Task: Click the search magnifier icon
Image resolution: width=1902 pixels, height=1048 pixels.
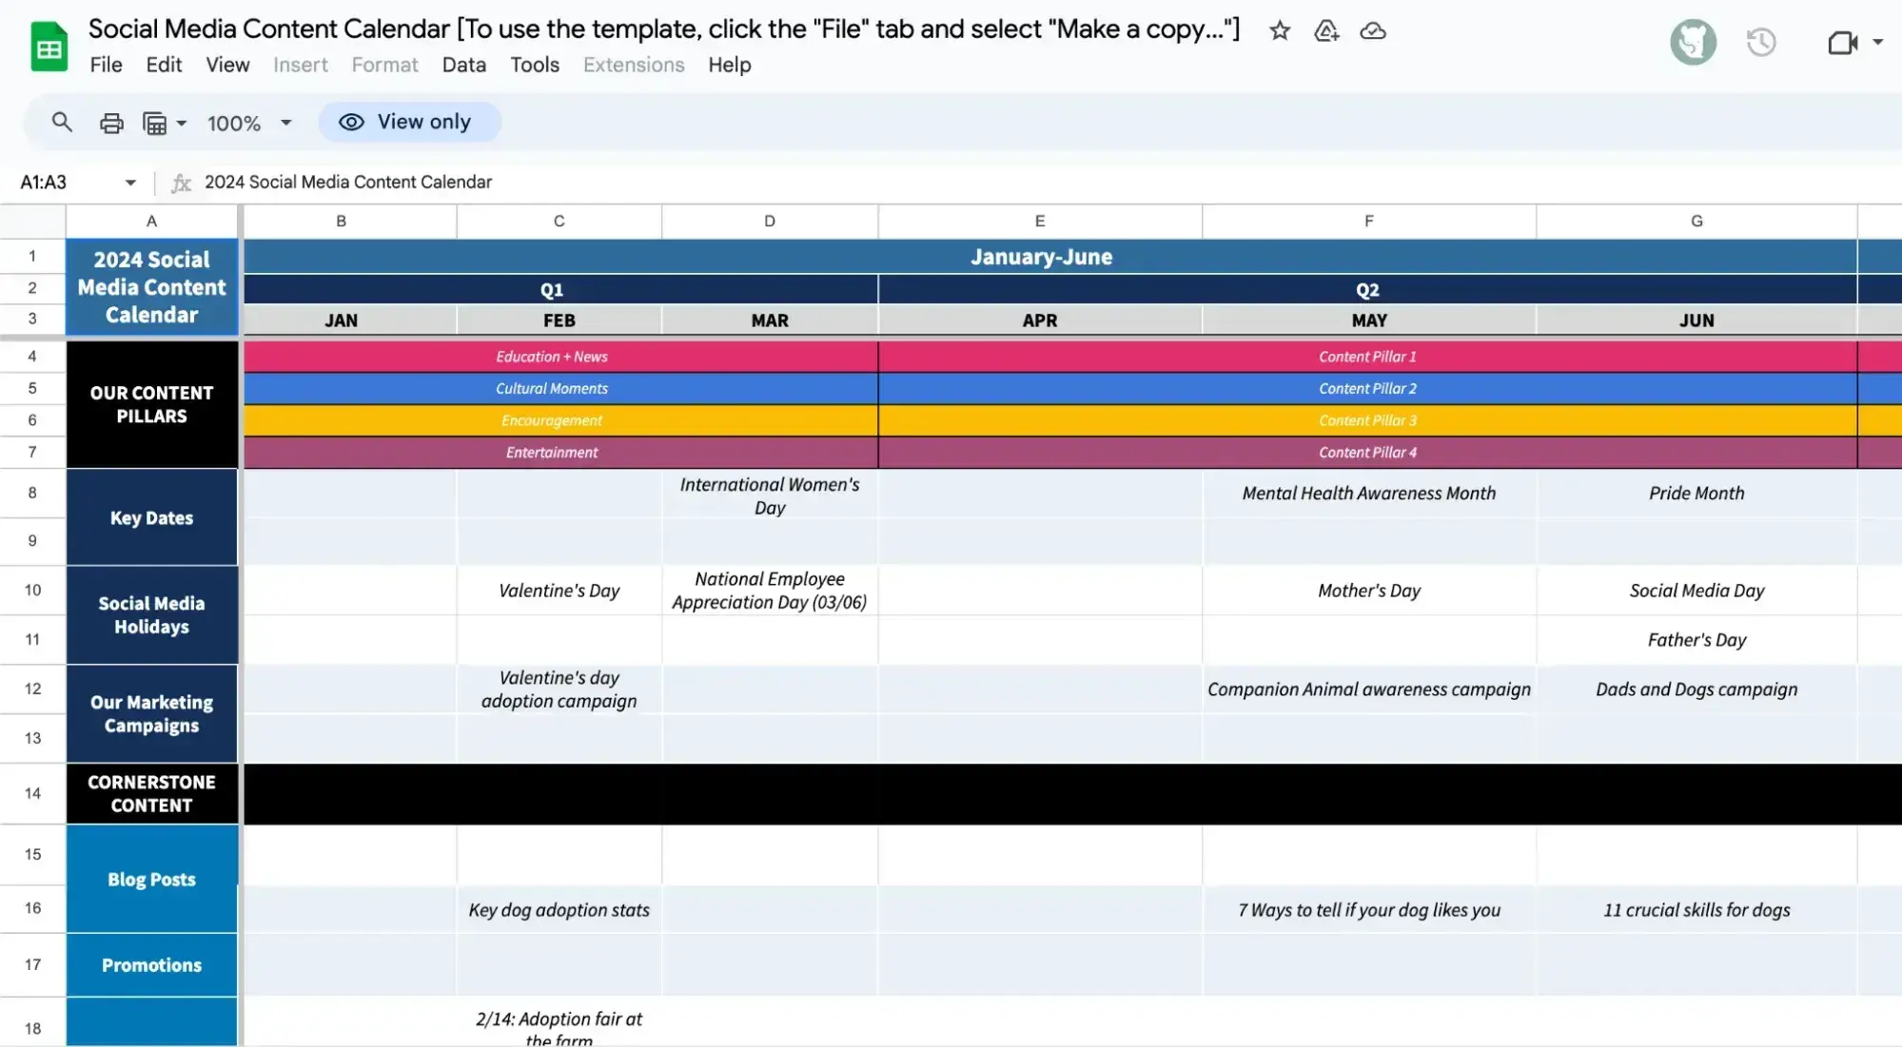Action: tap(61, 124)
